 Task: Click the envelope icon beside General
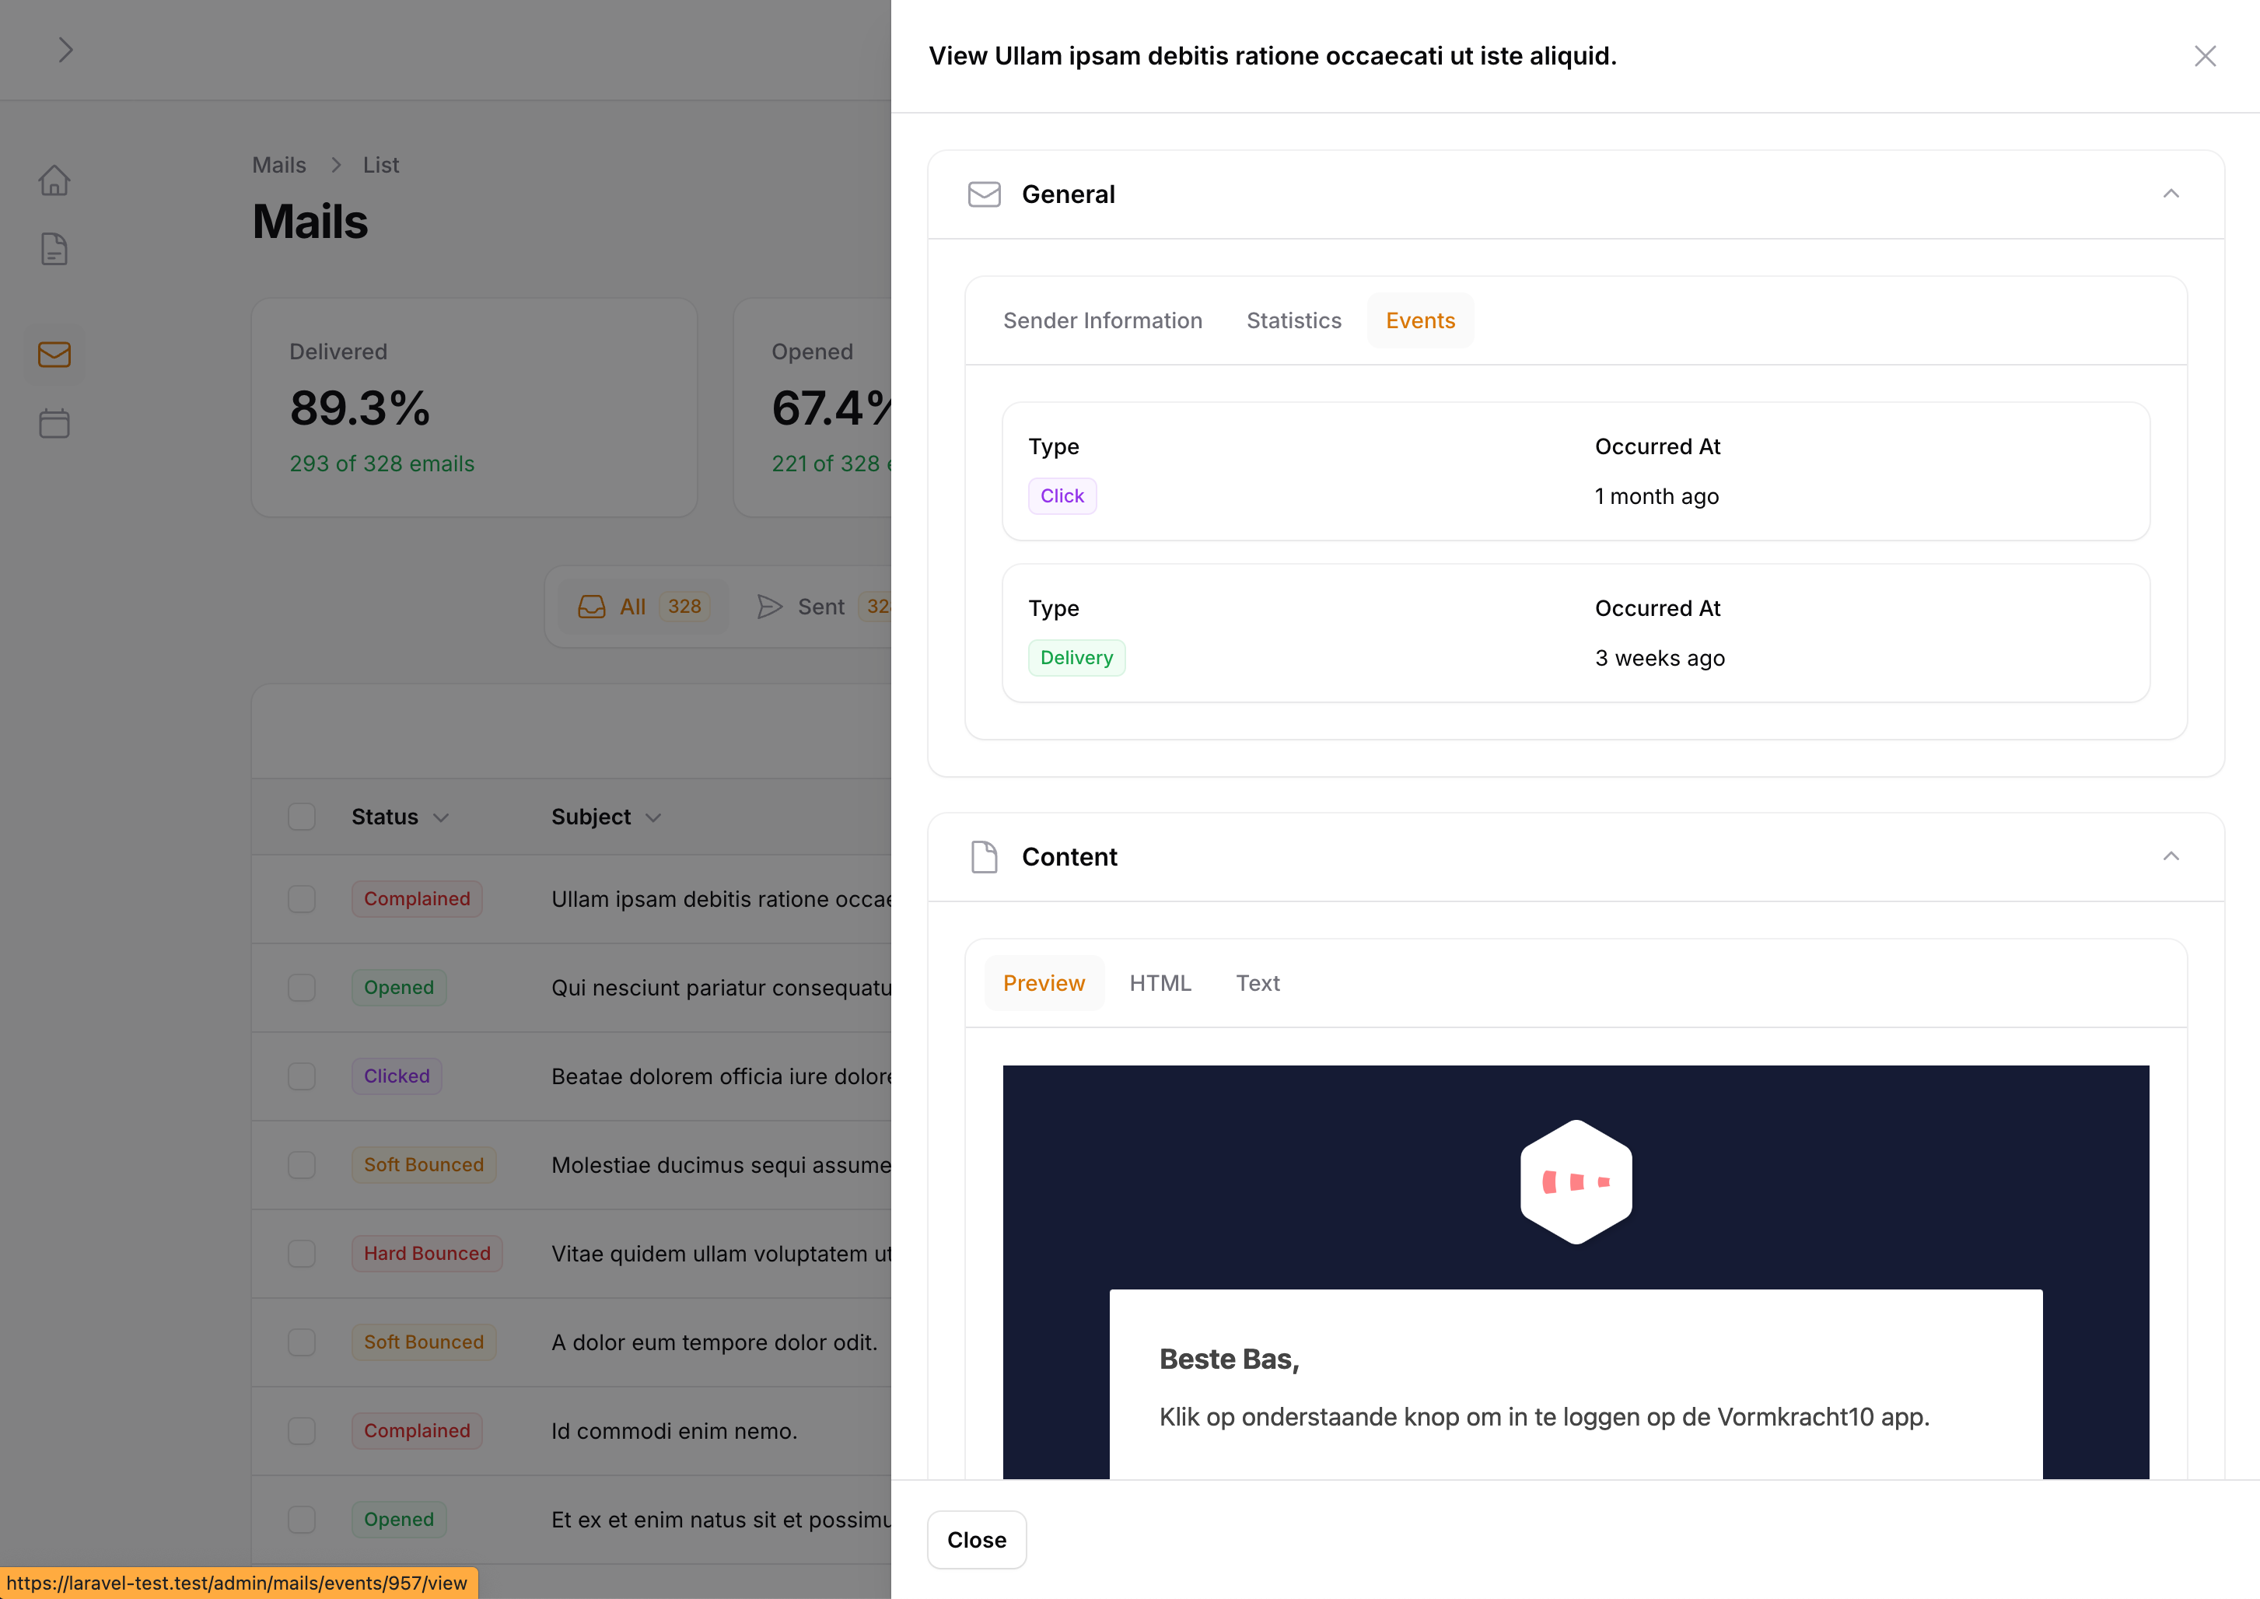click(x=983, y=194)
